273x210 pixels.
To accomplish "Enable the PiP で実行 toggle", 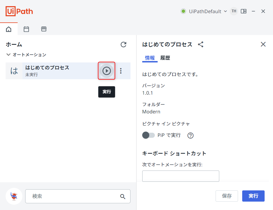I will tap(149, 135).
